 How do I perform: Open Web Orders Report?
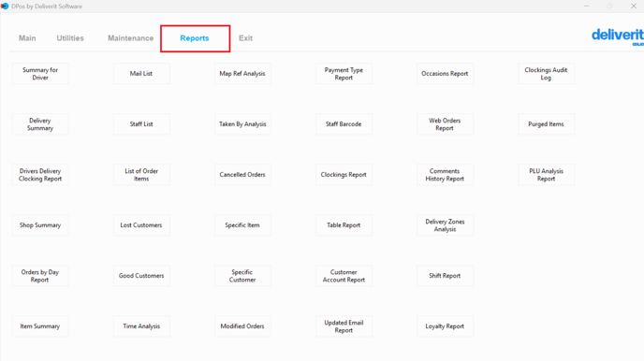[445, 123]
